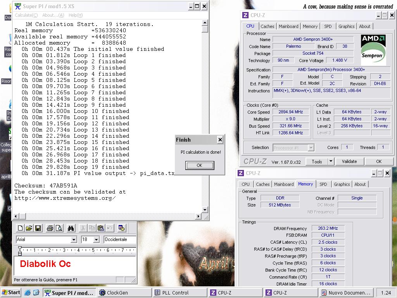Click the Z logo icon of upper CPU-Z window
Screen dimensions: 397x298
(245, 15)
